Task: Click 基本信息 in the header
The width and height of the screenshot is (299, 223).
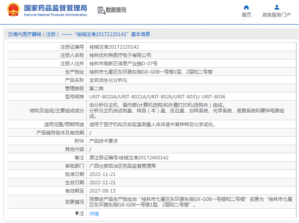Action: tap(141, 34)
